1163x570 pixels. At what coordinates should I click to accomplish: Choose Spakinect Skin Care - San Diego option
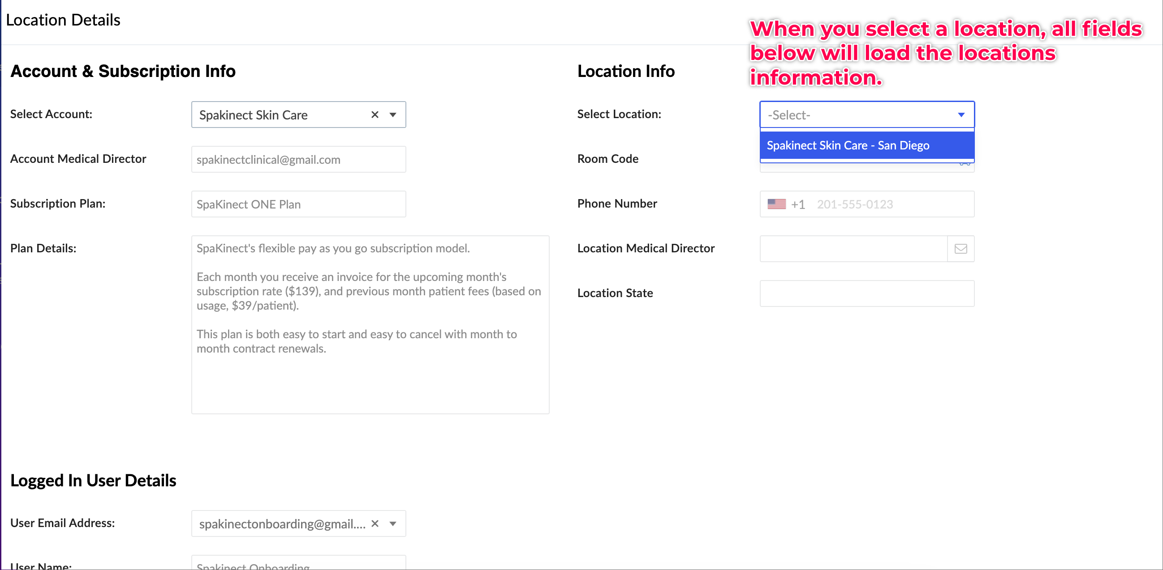867,145
